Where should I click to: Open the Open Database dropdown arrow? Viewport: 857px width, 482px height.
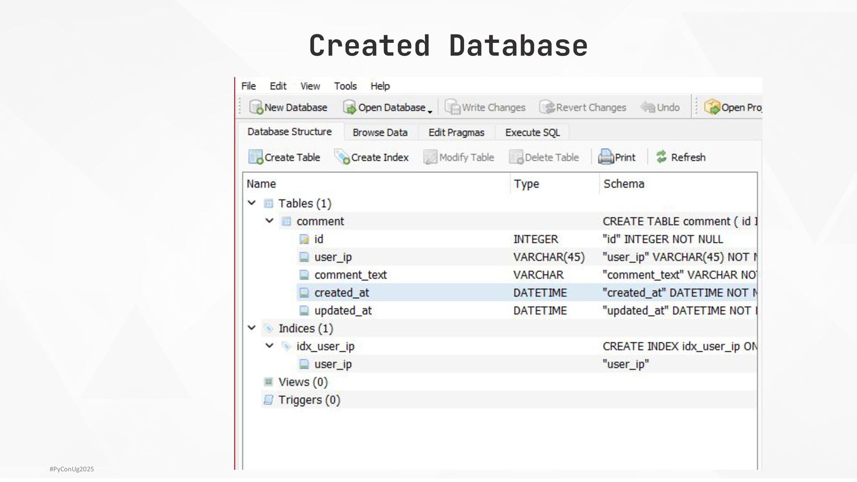(430, 112)
